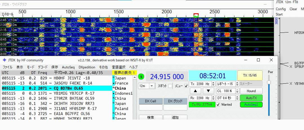Click the 08:52:01 clock display

tap(212, 75)
